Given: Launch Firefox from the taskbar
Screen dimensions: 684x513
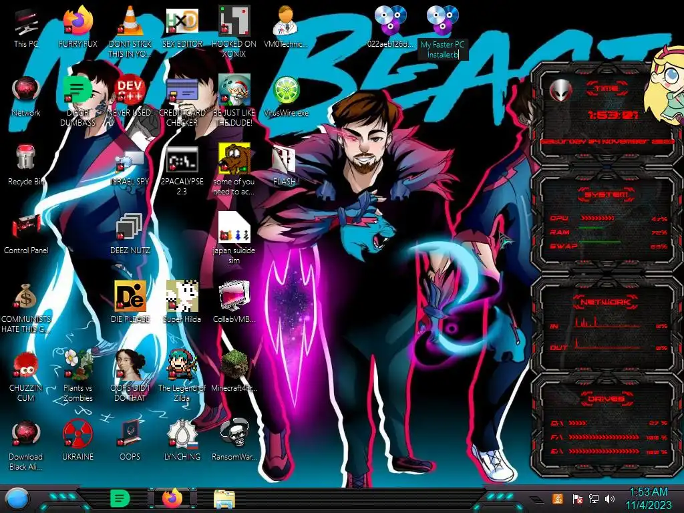Looking at the screenshot, I should tap(172, 498).
